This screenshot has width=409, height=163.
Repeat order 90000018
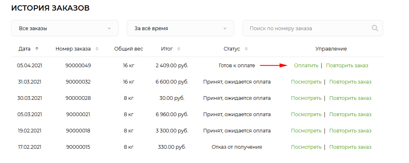pyautogui.click(x=350, y=130)
